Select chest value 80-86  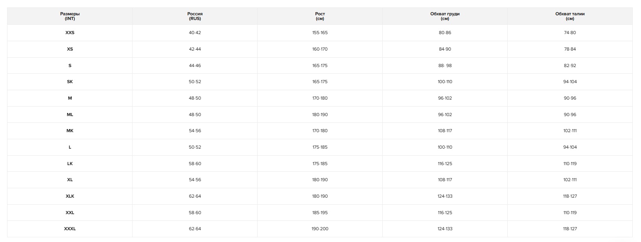coord(445,33)
